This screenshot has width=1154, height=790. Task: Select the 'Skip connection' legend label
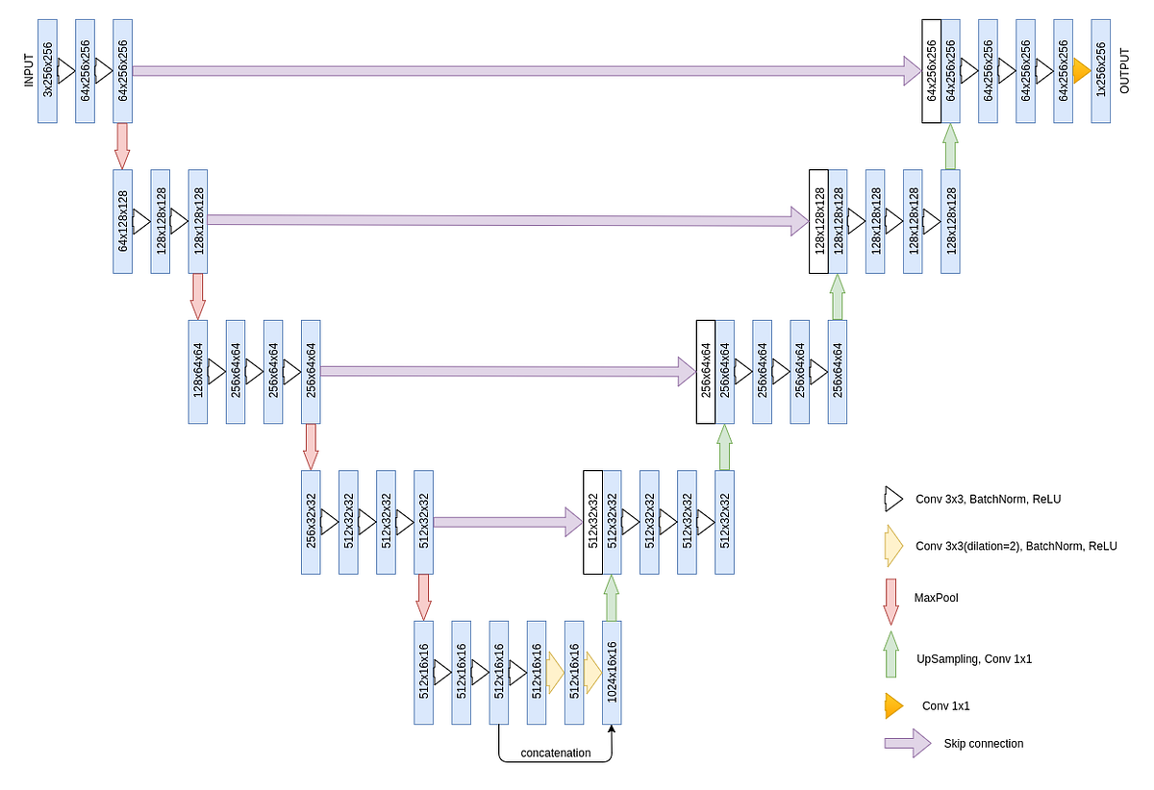point(983,743)
